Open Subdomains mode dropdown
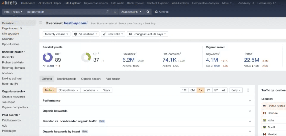Image resolution: width=286 pixels, height=136 pixels. coord(131,12)
